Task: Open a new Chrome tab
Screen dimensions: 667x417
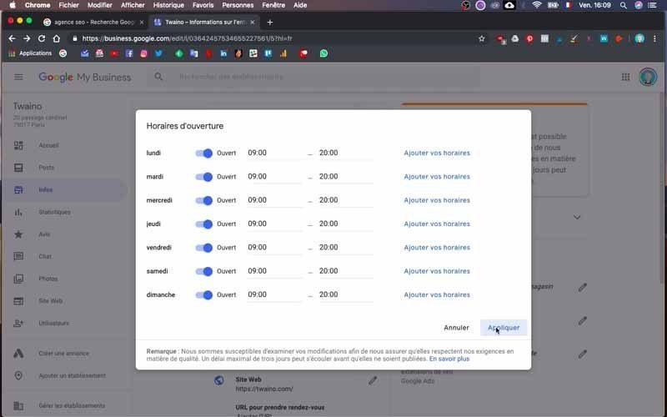Action: click(x=269, y=23)
